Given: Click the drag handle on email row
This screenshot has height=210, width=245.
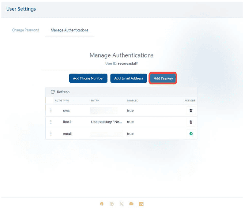Looking at the screenshot, I should pos(51,134).
